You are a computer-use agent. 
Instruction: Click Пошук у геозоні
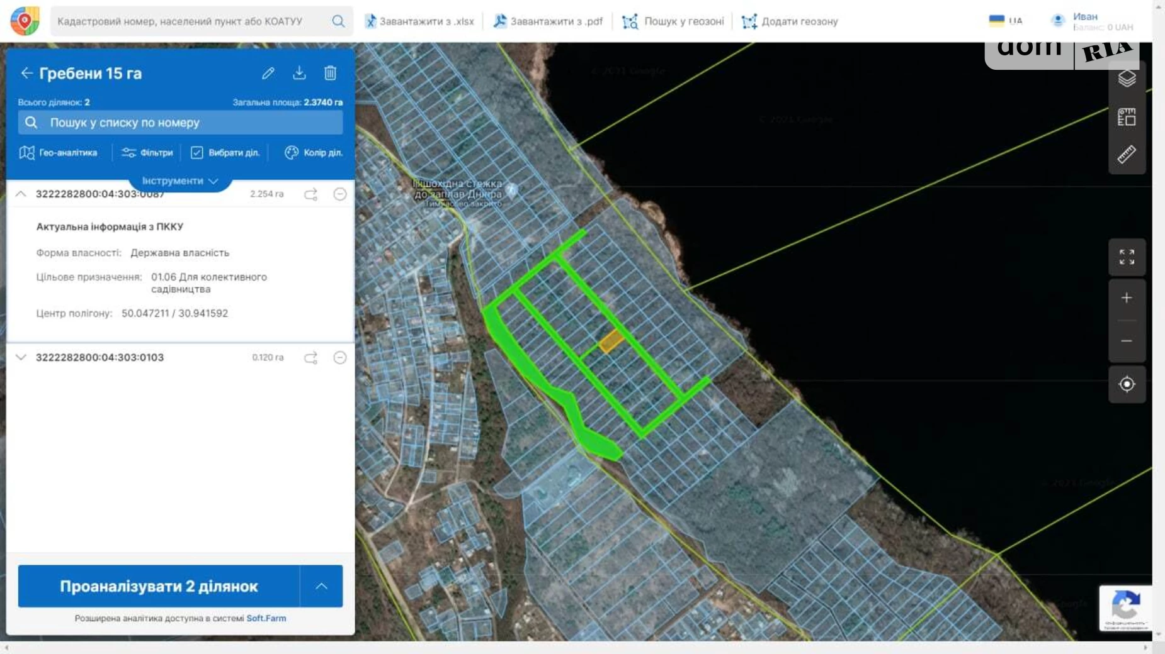[673, 21]
